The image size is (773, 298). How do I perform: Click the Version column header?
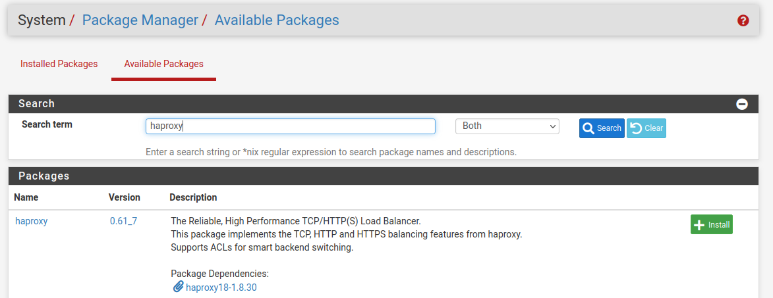[125, 197]
